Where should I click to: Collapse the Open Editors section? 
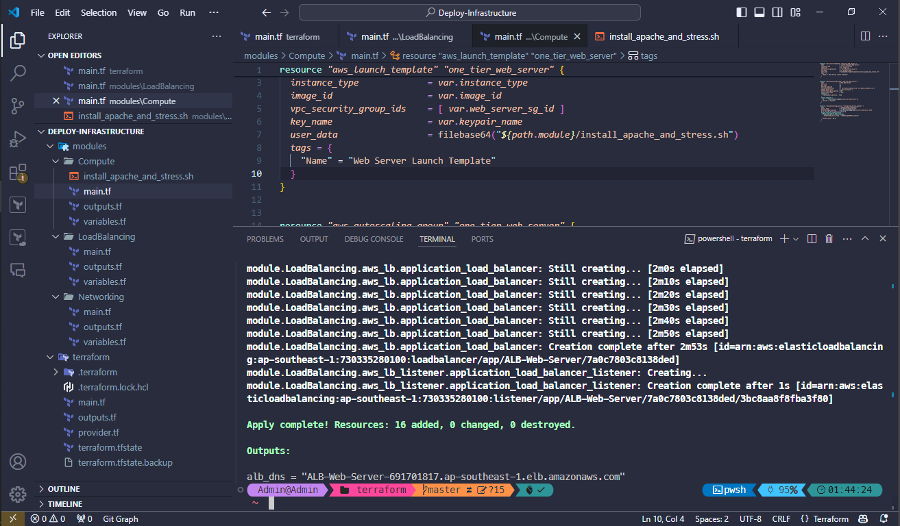[x=134, y=55]
